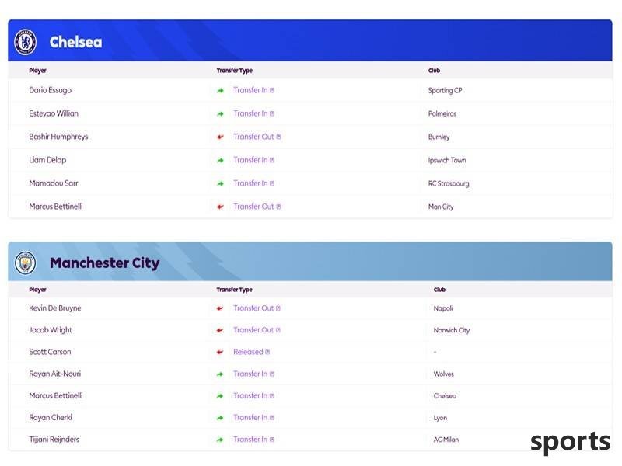Click green arrow icon for Tijjani Reijnders
The height and width of the screenshot is (466, 622).
220,440
